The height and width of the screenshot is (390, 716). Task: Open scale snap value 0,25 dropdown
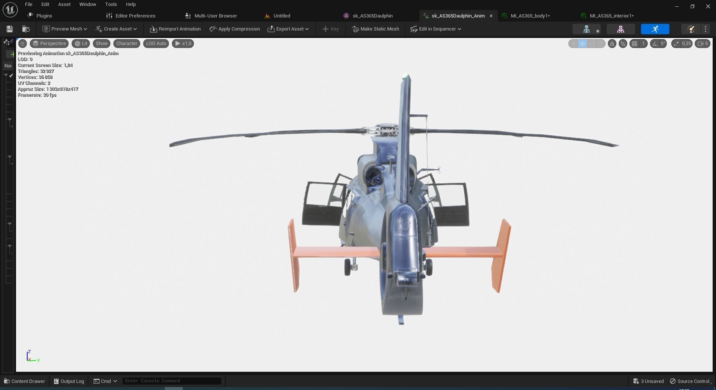[687, 44]
